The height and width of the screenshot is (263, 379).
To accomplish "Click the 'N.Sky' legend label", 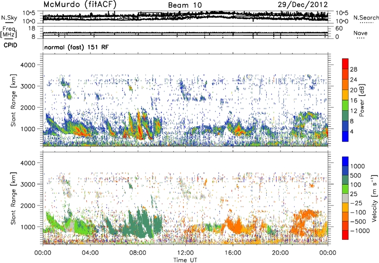I will click(9, 18).
